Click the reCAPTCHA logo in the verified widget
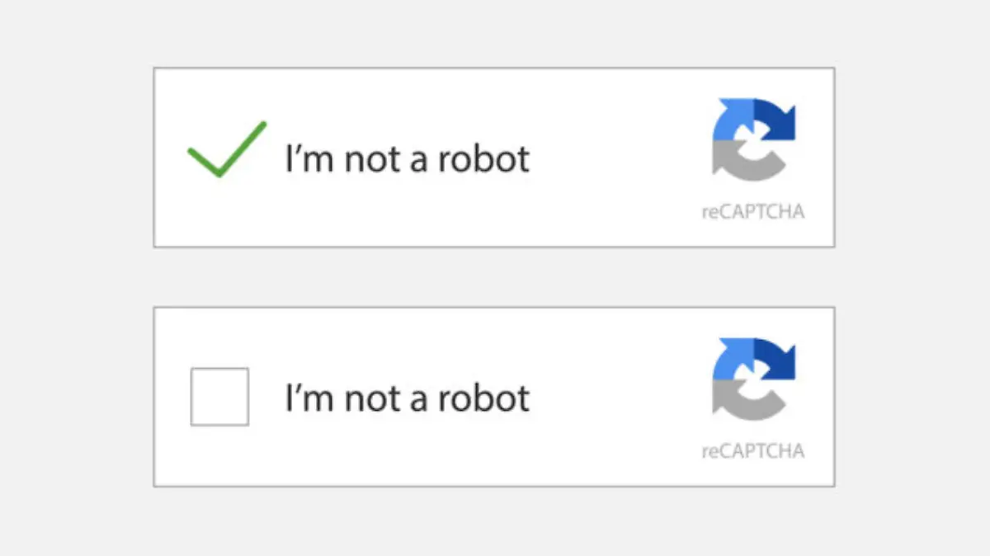The image size is (990, 556). (x=754, y=139)
